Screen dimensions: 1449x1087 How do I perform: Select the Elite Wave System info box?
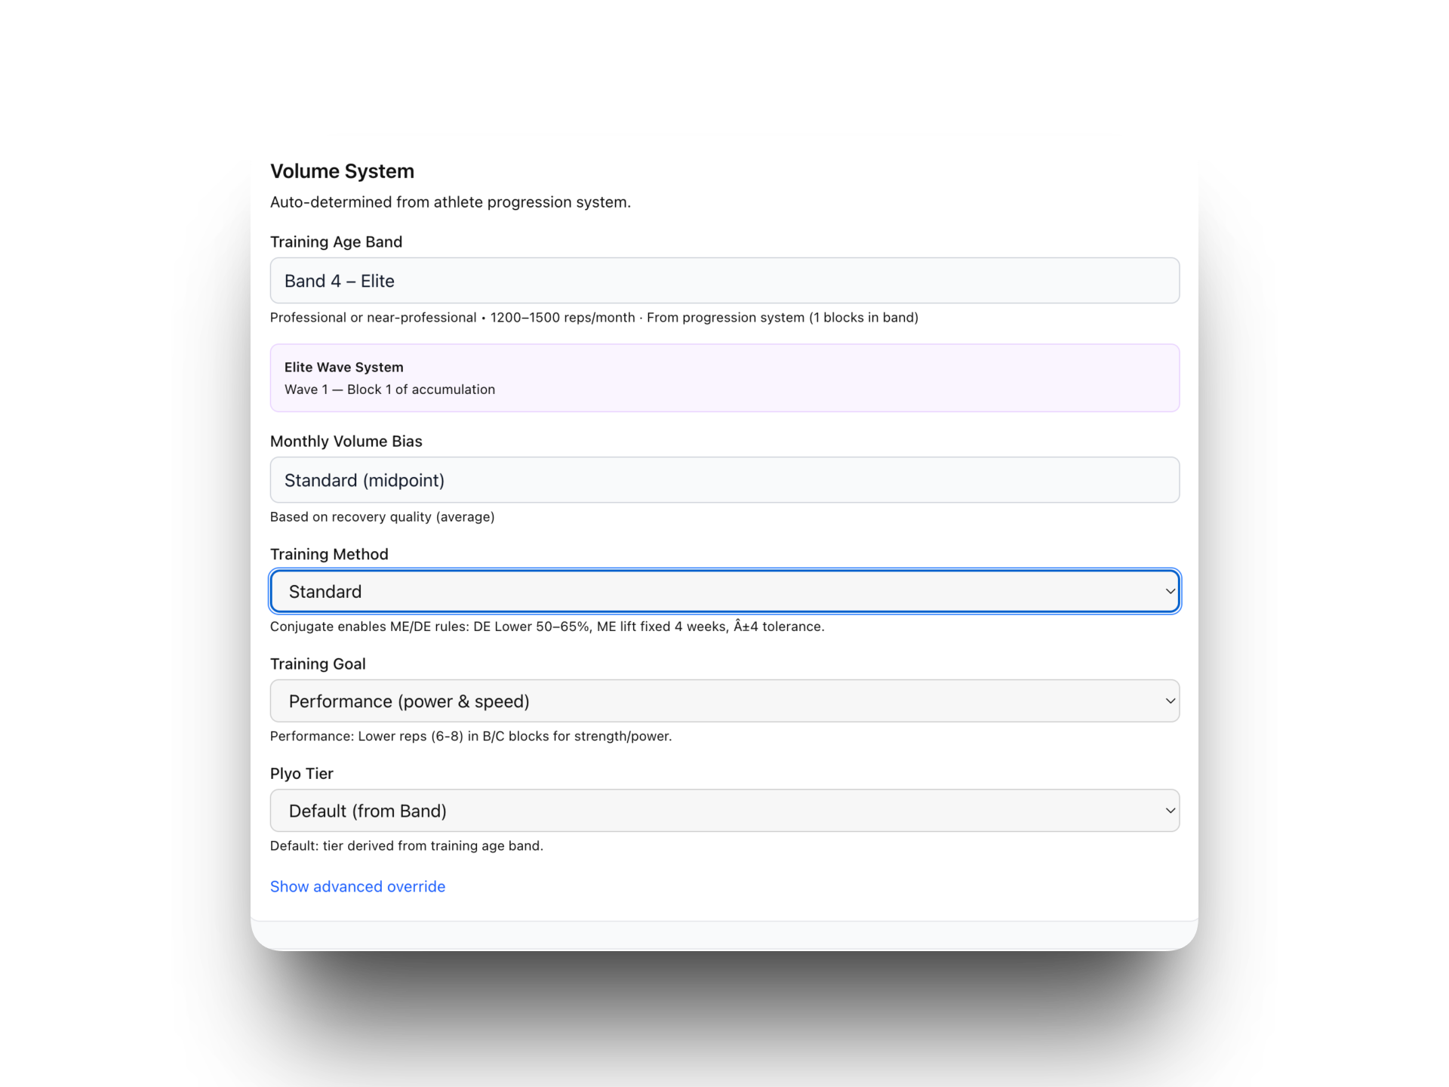(724, 378)
